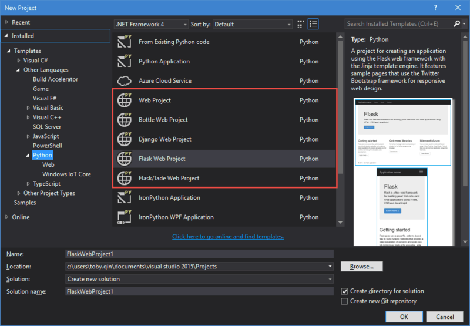This screenshot has height=326, width=470.
Task: Open the Sort by Default dropdown
Action: click(x=253, y=24)
